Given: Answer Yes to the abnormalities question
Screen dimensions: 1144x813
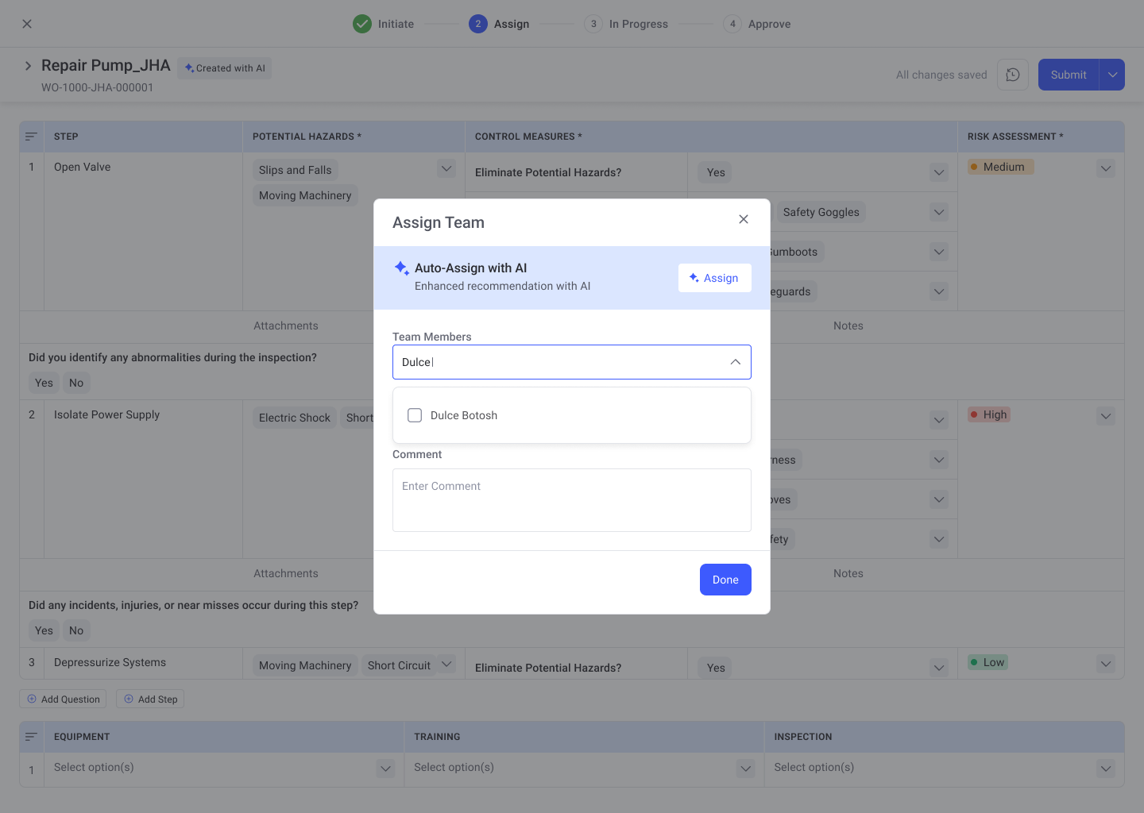Looking at the screenshot, I should point(44,383).
